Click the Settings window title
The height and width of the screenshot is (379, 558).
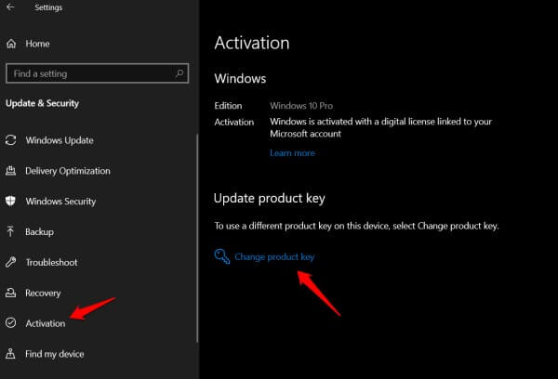(48, 7)
